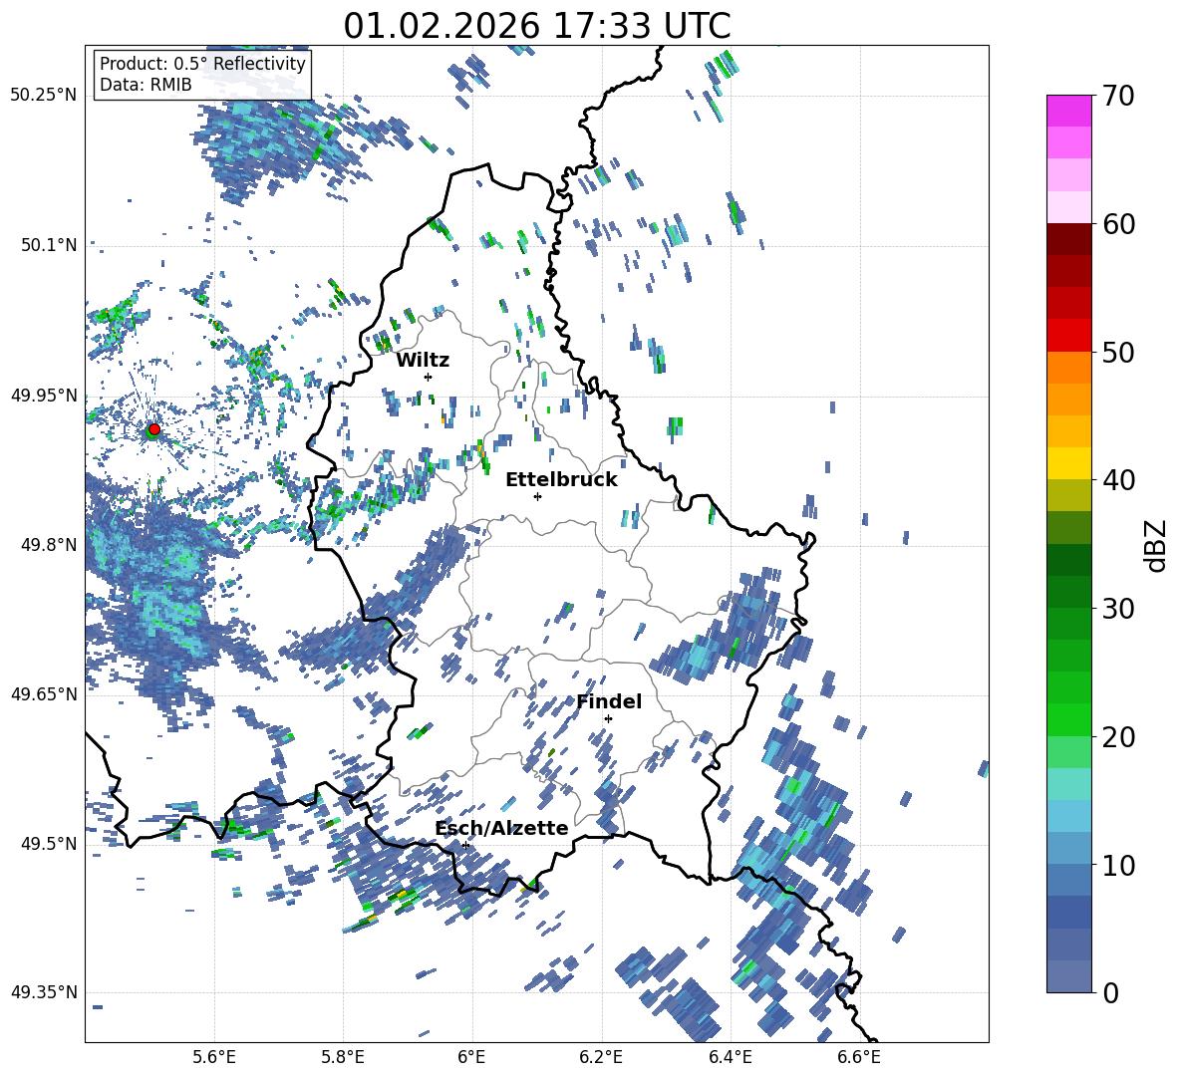
Task: Click the 49.65°N latitude label
Action: pyautogui.click(x=44, y=693)
